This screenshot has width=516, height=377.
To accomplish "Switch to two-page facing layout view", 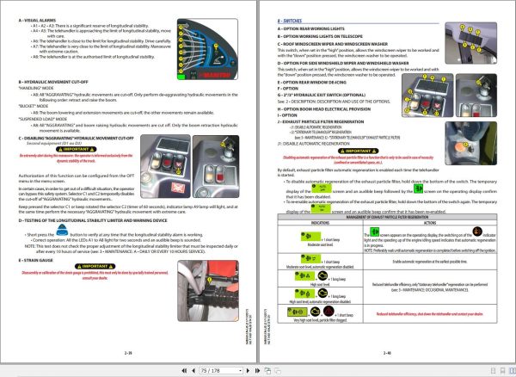I will pyautogui.click(x=512, y=371).
